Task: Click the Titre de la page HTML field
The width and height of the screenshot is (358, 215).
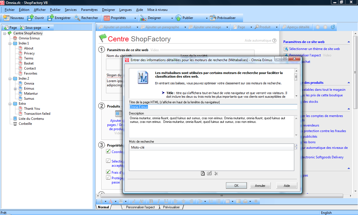Action: 213,107
